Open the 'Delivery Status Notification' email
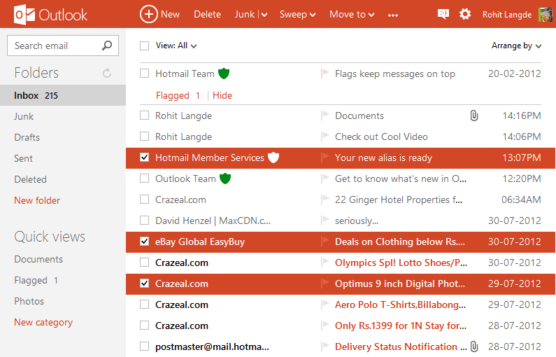 click(x=401, y=346)
